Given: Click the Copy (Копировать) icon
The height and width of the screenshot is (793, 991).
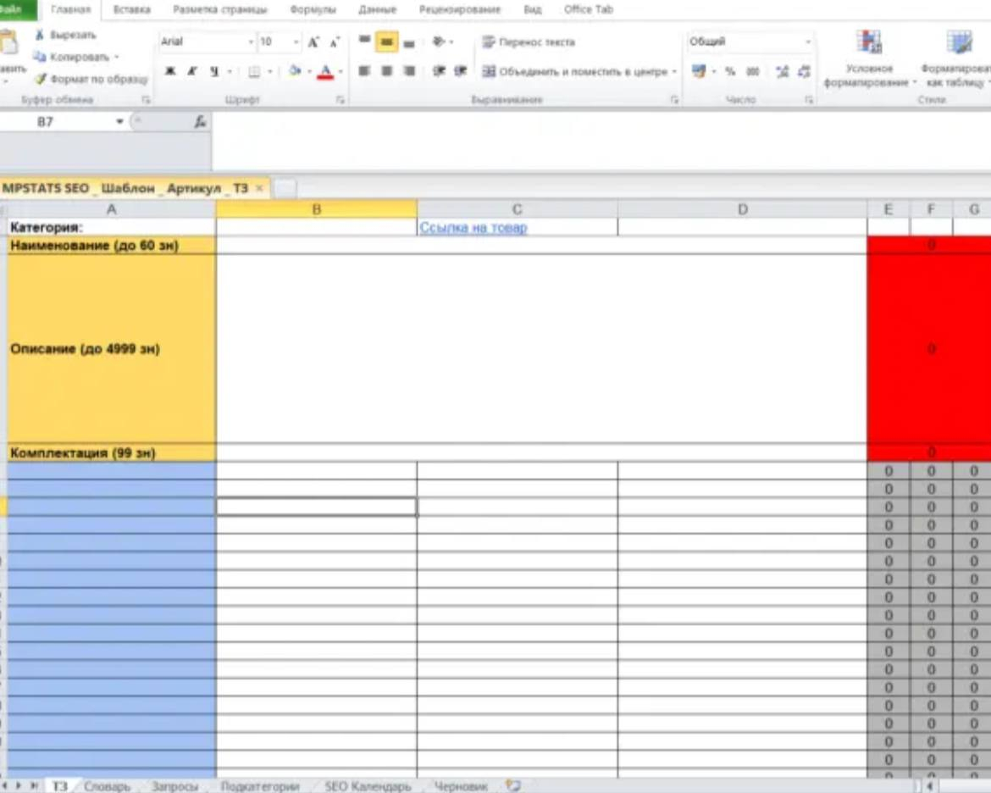Looking at the screenshot, I should 40,57.
